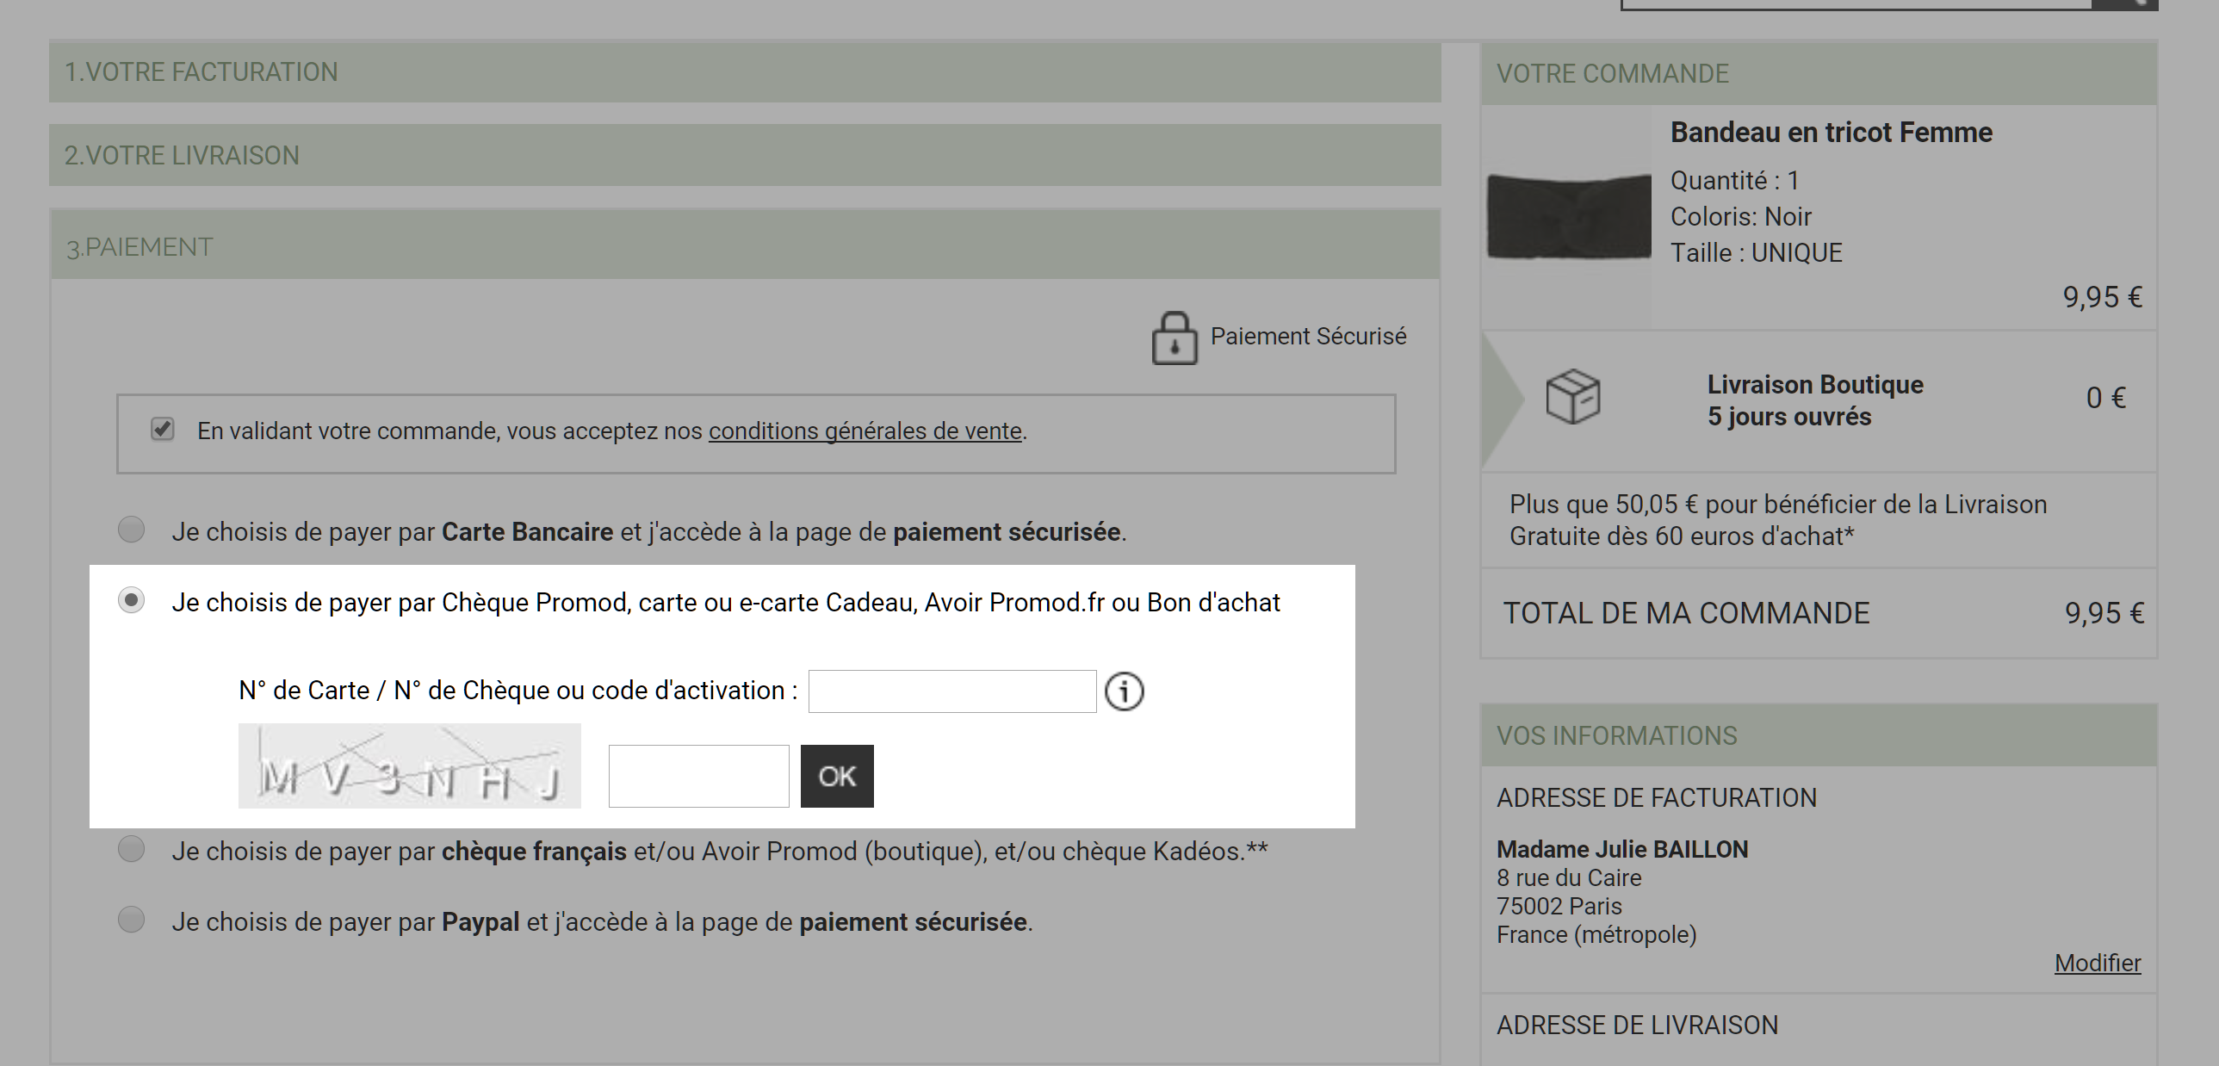This screenshot has height=1066, width=2219.
Task: Open the Vos Informations panel header
Action: [x=1819, y=735]
